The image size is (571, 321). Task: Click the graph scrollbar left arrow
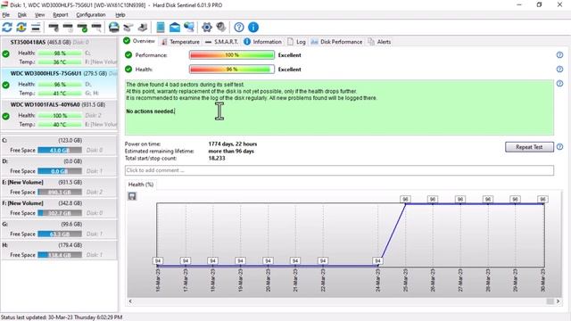tap(130, 301)
